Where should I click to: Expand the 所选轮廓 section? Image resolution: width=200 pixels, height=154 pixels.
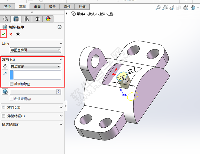point(61,124)
